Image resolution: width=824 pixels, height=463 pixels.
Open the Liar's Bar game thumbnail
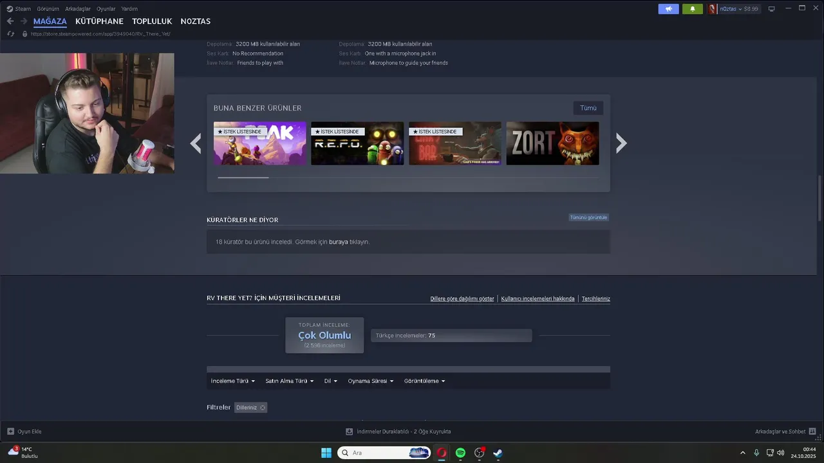tap(455, 143)
